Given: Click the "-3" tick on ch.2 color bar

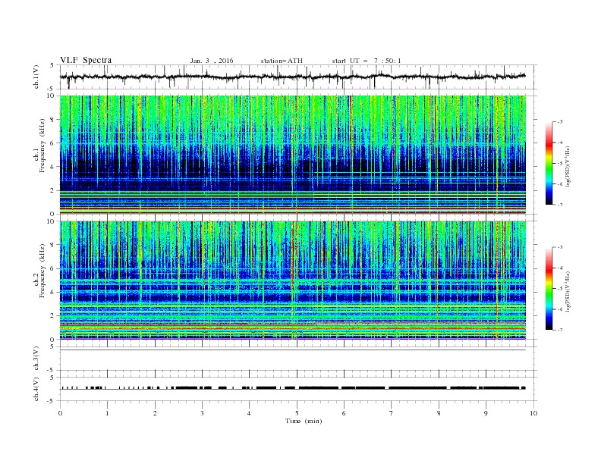Looking at the screenshot, I should point(560,247).
